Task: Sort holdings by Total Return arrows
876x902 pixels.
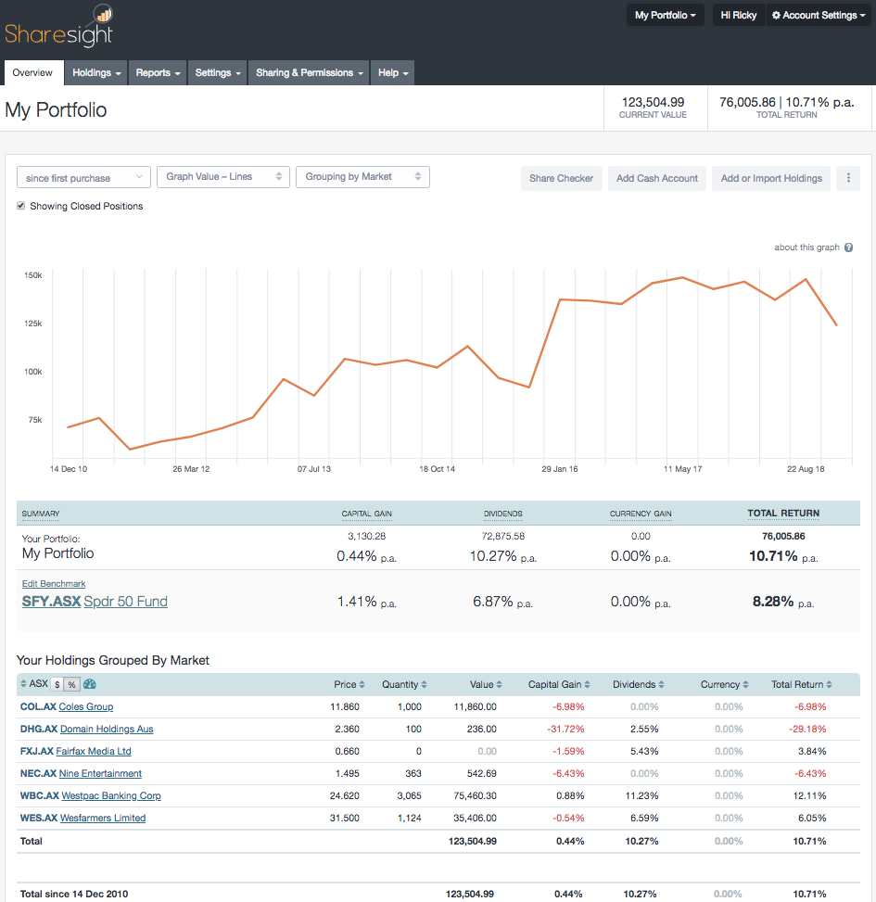Action: click(830, 684)
